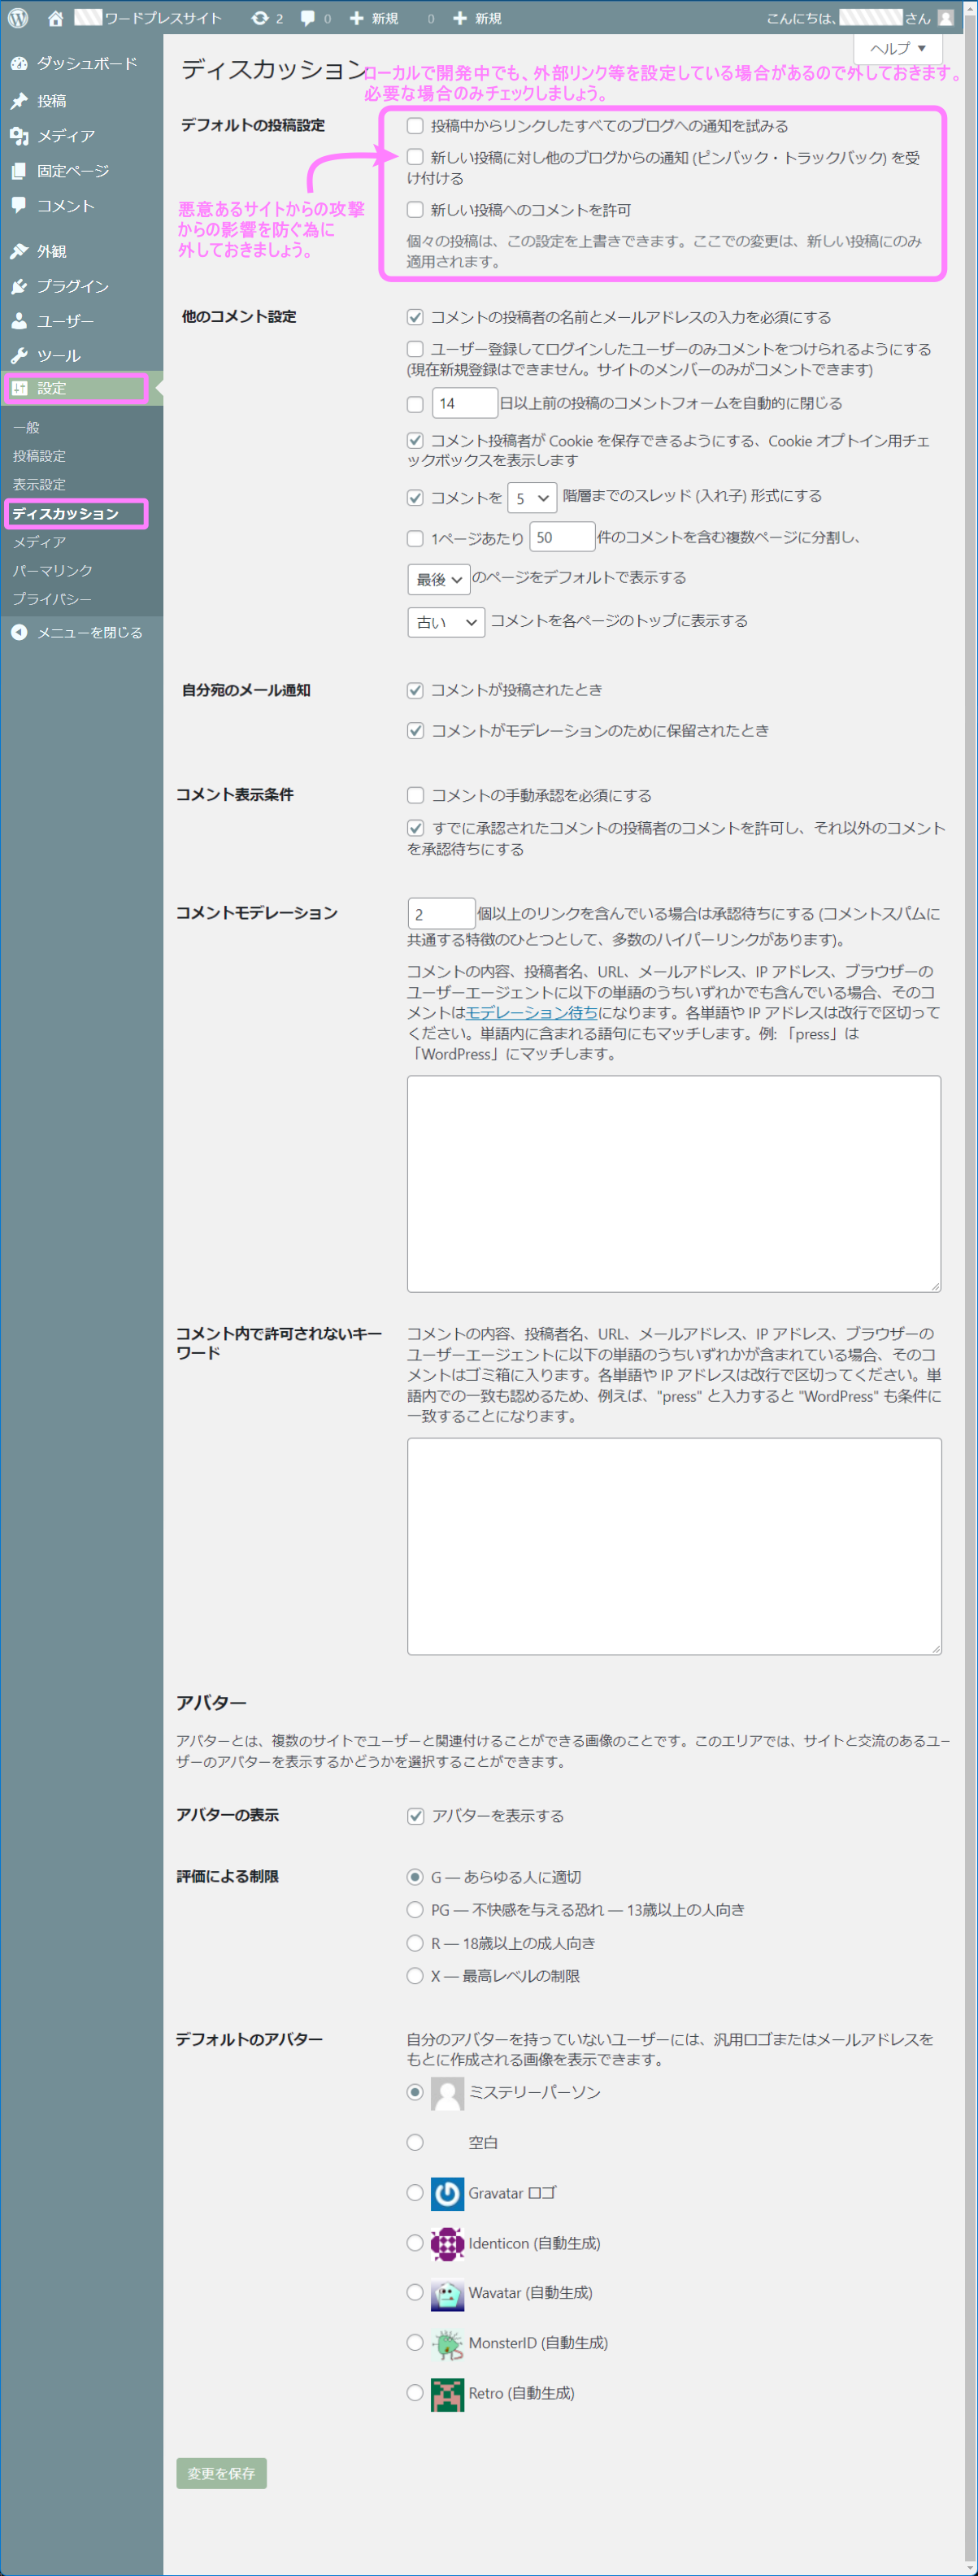Toggle コメントの手動承認を必須にする checkbox
The image size is (978, 2576).
pos(415,795)
